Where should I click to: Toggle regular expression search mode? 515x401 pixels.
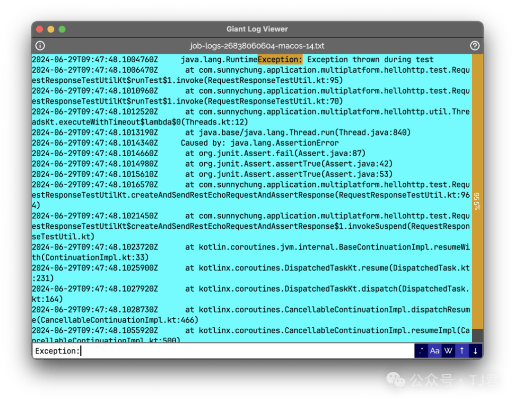click(421, 351)
